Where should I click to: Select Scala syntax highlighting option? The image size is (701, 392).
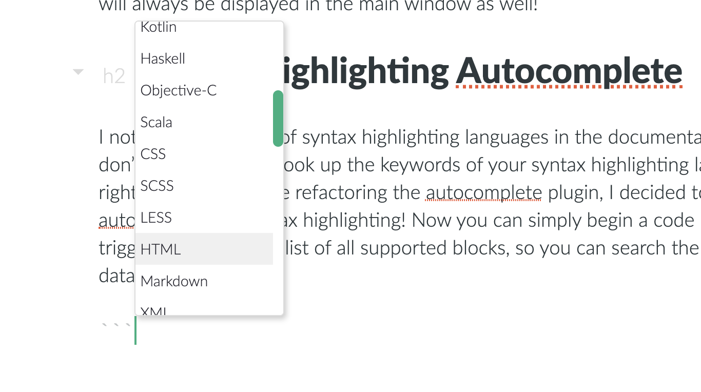(x=204, y=122)
